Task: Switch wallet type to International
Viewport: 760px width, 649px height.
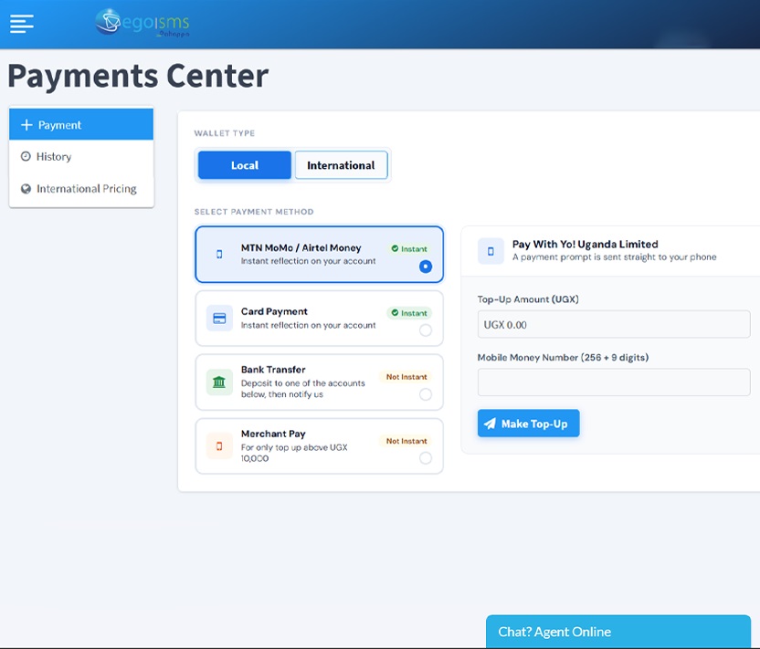Action: (341, 165)
